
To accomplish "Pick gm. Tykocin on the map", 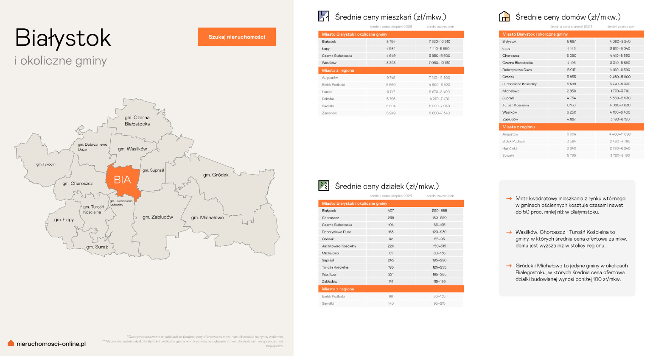I will click(x=46, y=164).
